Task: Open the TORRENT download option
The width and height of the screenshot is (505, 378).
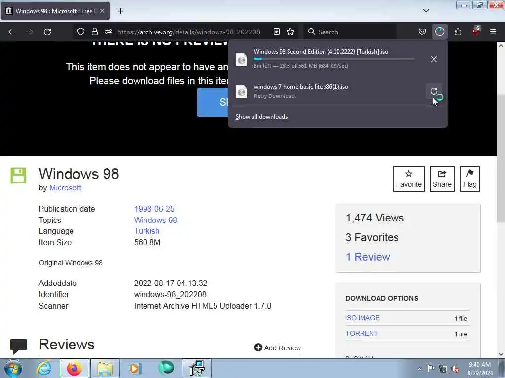Action: click(361, 333)
